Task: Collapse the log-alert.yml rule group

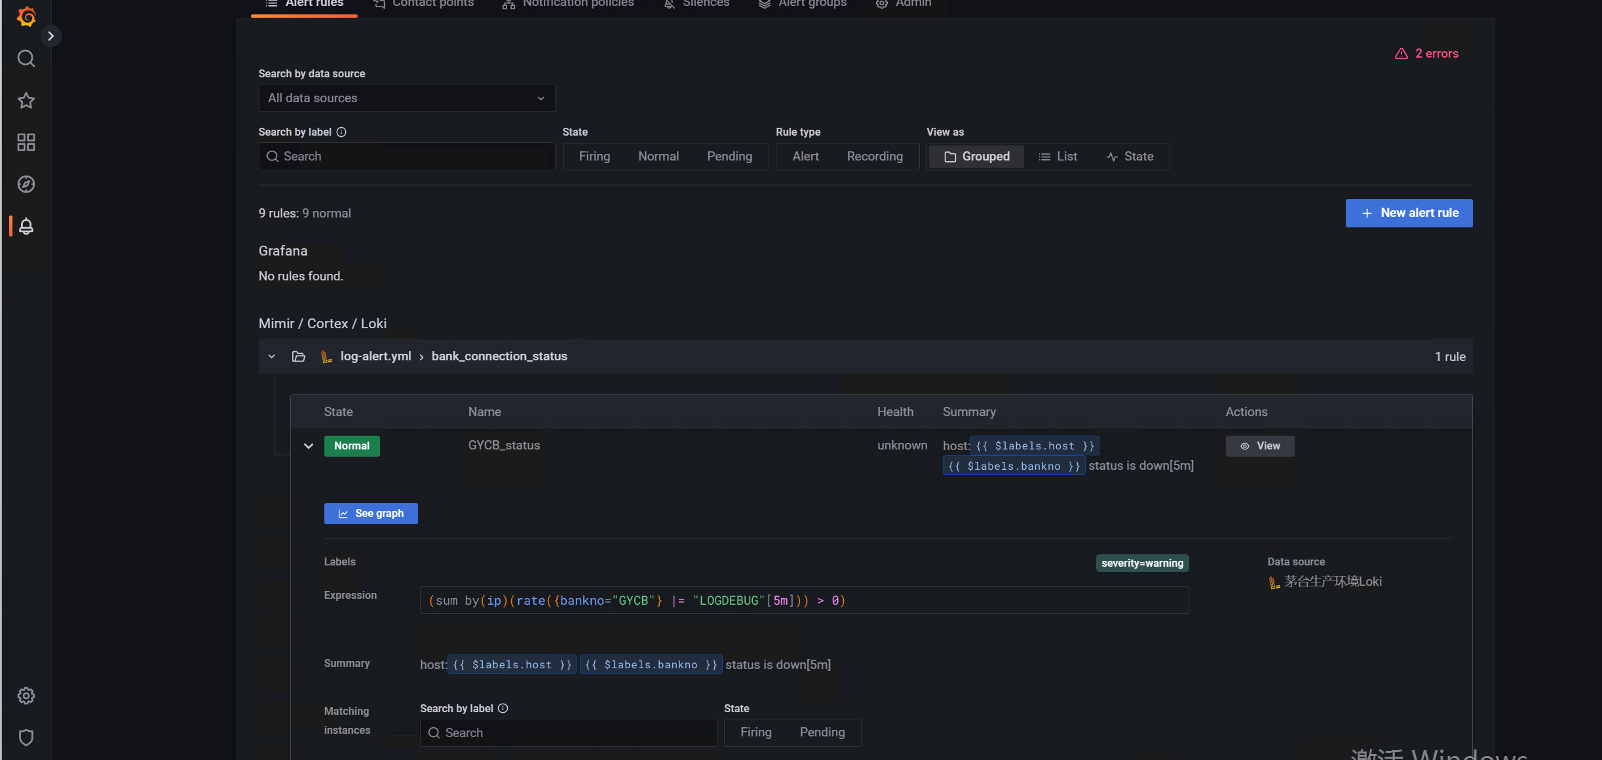Action: (271, 356)
